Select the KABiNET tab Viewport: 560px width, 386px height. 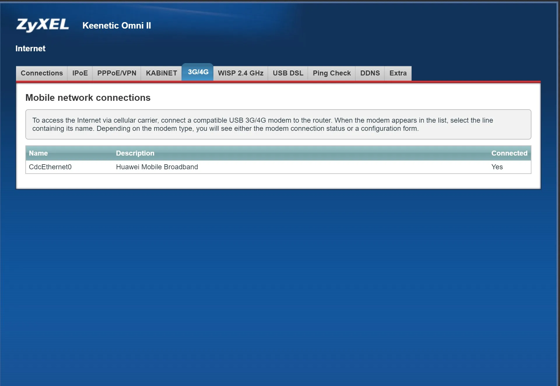[161, 73]
